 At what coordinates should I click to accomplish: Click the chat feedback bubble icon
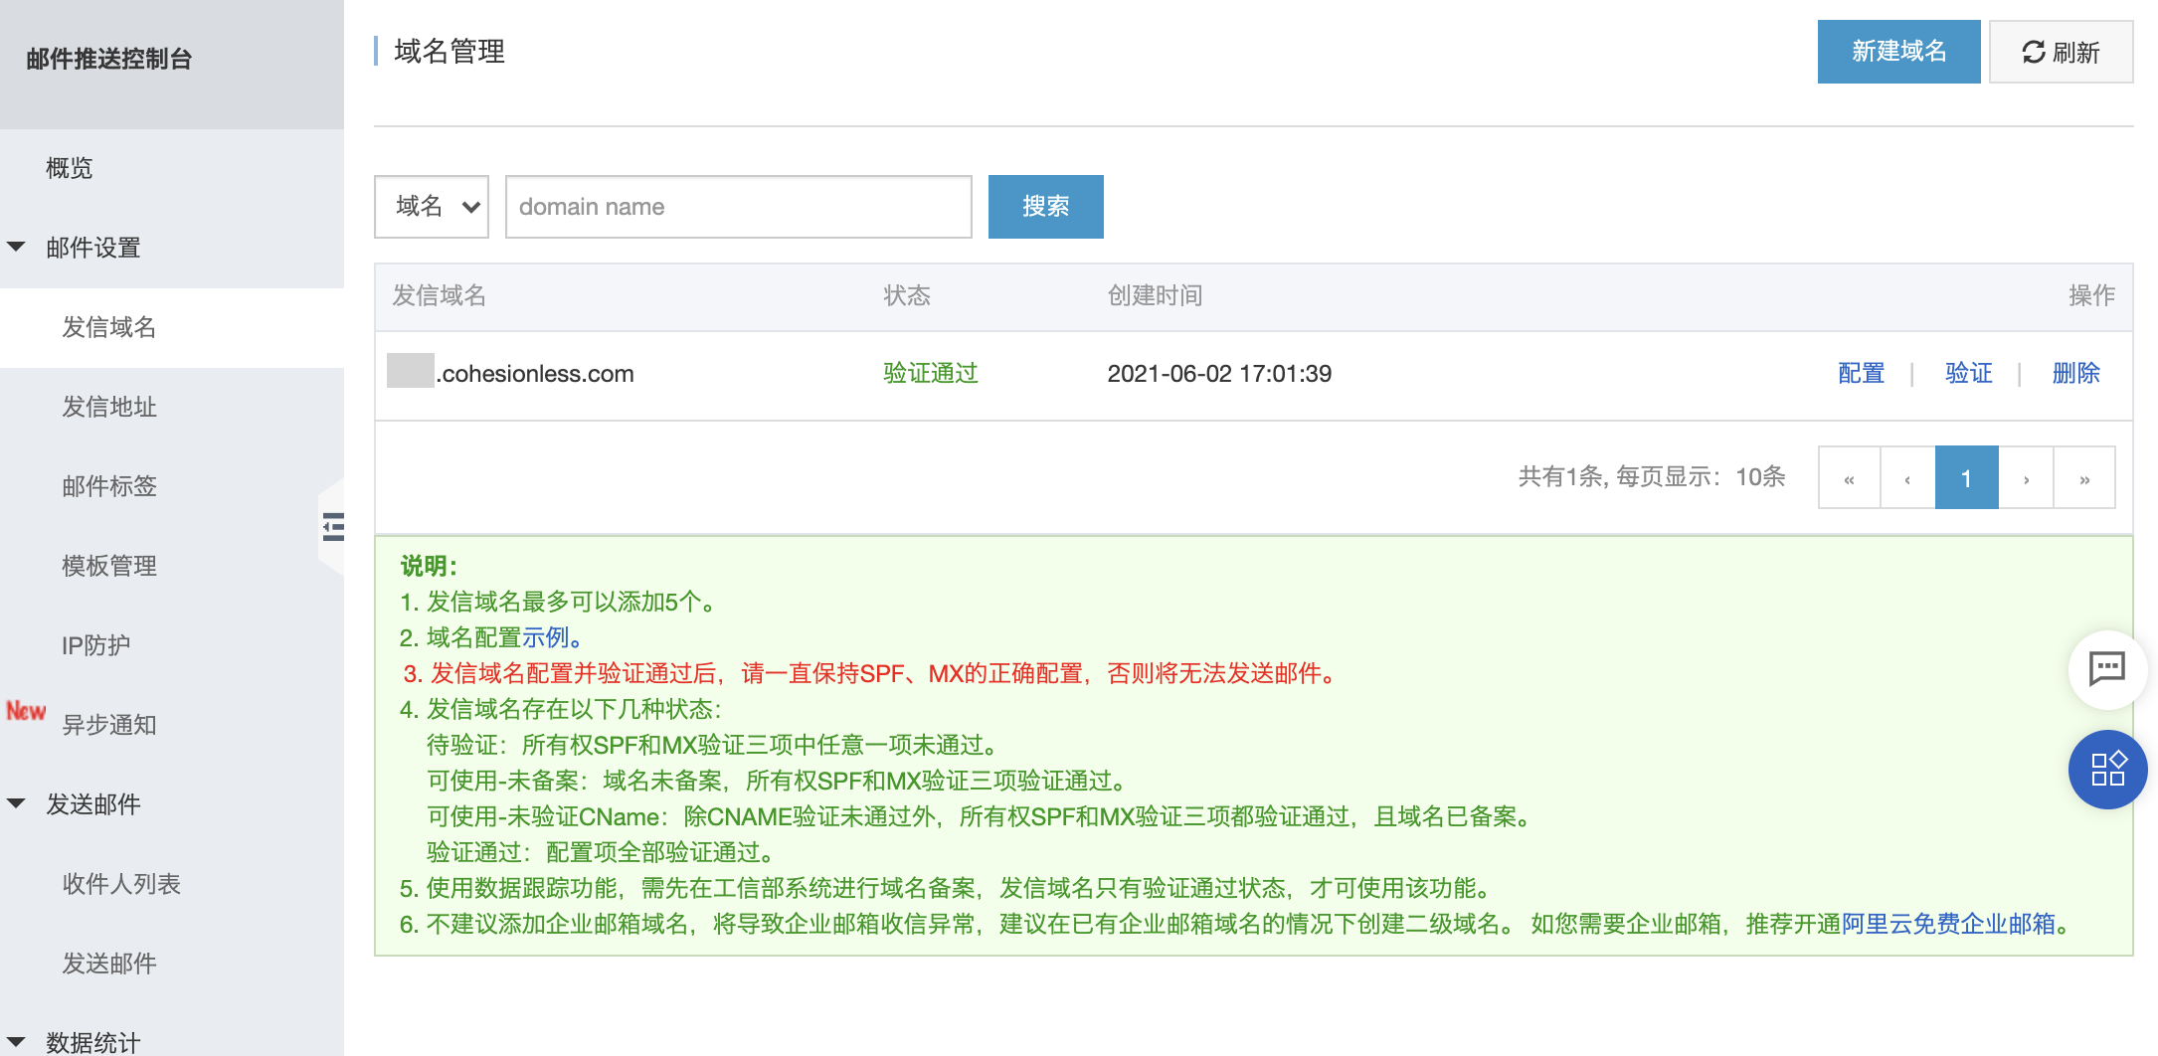click(2106, 669)
